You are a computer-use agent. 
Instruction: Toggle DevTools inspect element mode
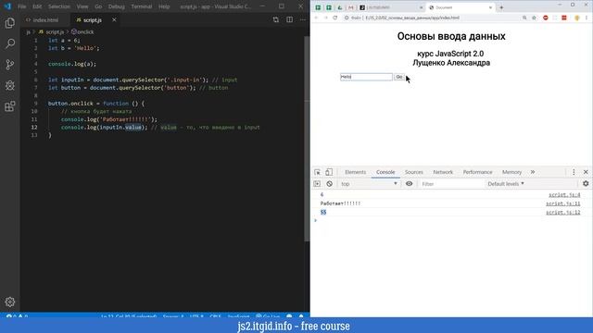click(317, 172)
